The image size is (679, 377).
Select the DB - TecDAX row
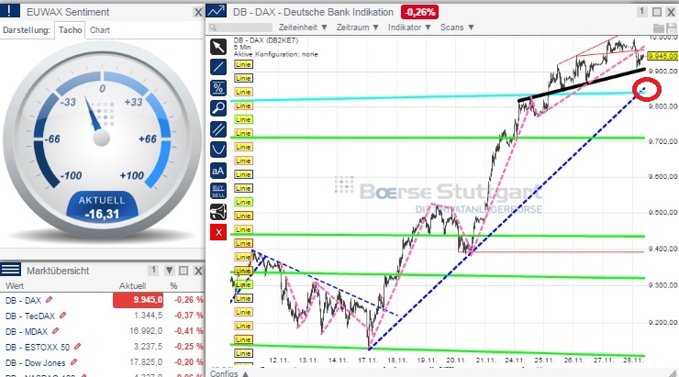(x=102, y=316)
